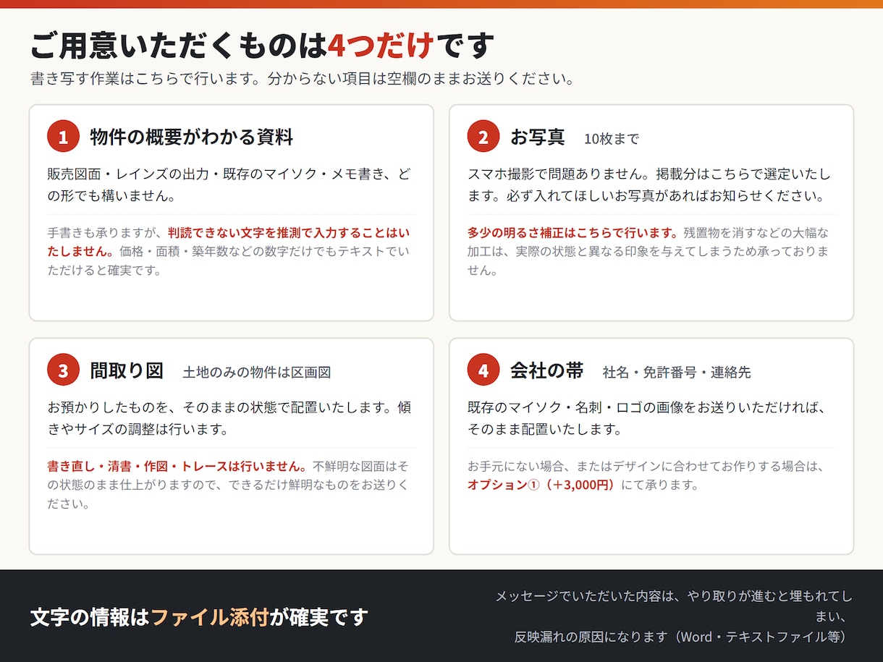Click heading ご用意いただくものは4つだけです

pyautogui.click(x=262, y=46)
